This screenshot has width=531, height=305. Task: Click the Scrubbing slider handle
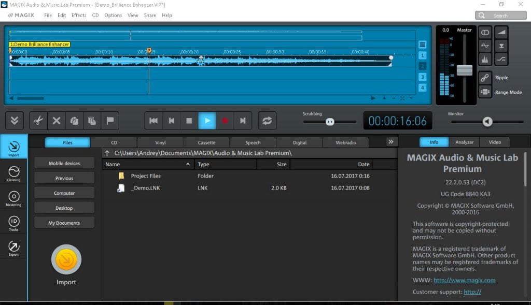click(330, 122)
